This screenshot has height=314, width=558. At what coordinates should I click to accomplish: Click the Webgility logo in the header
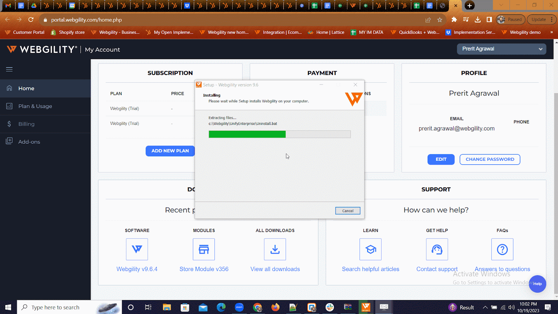[x=41, y=49]
